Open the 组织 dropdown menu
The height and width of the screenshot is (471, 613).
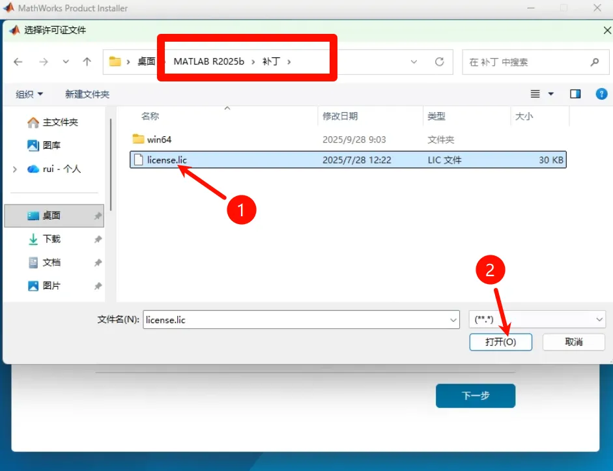[x=29, y=94]
